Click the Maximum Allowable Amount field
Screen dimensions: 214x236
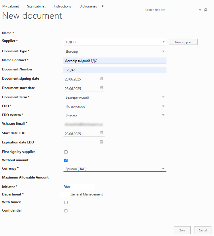(87, 178)
